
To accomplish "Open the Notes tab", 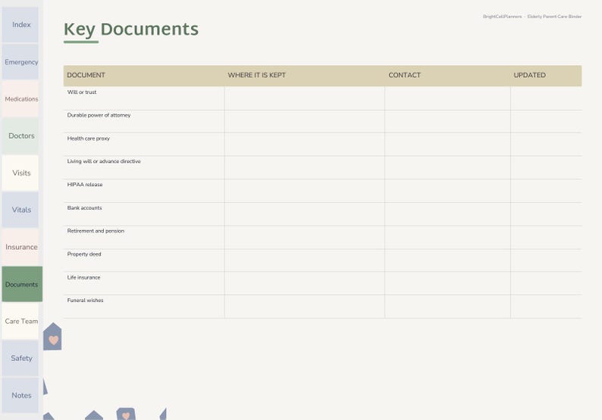I will (20, 395).
